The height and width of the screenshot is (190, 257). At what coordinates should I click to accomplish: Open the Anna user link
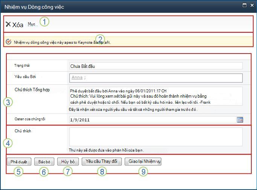[x=77, y=77]
